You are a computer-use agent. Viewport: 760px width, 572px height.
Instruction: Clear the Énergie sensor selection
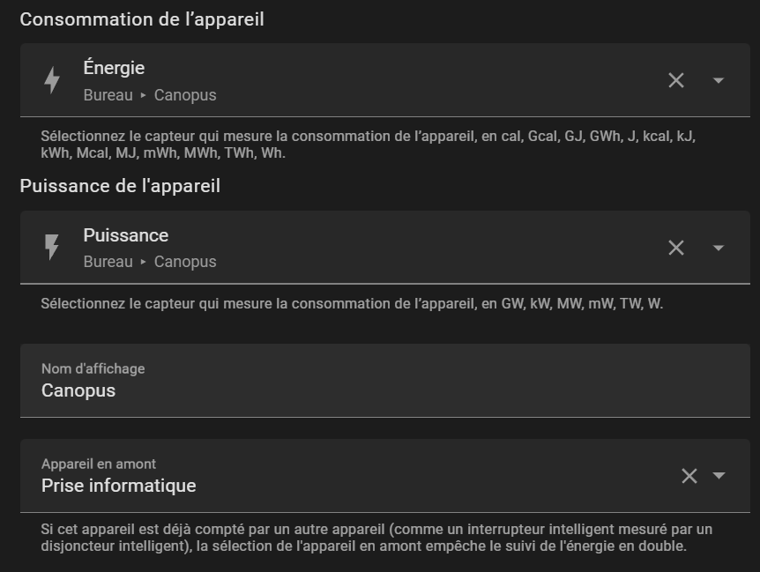(676, 80)
